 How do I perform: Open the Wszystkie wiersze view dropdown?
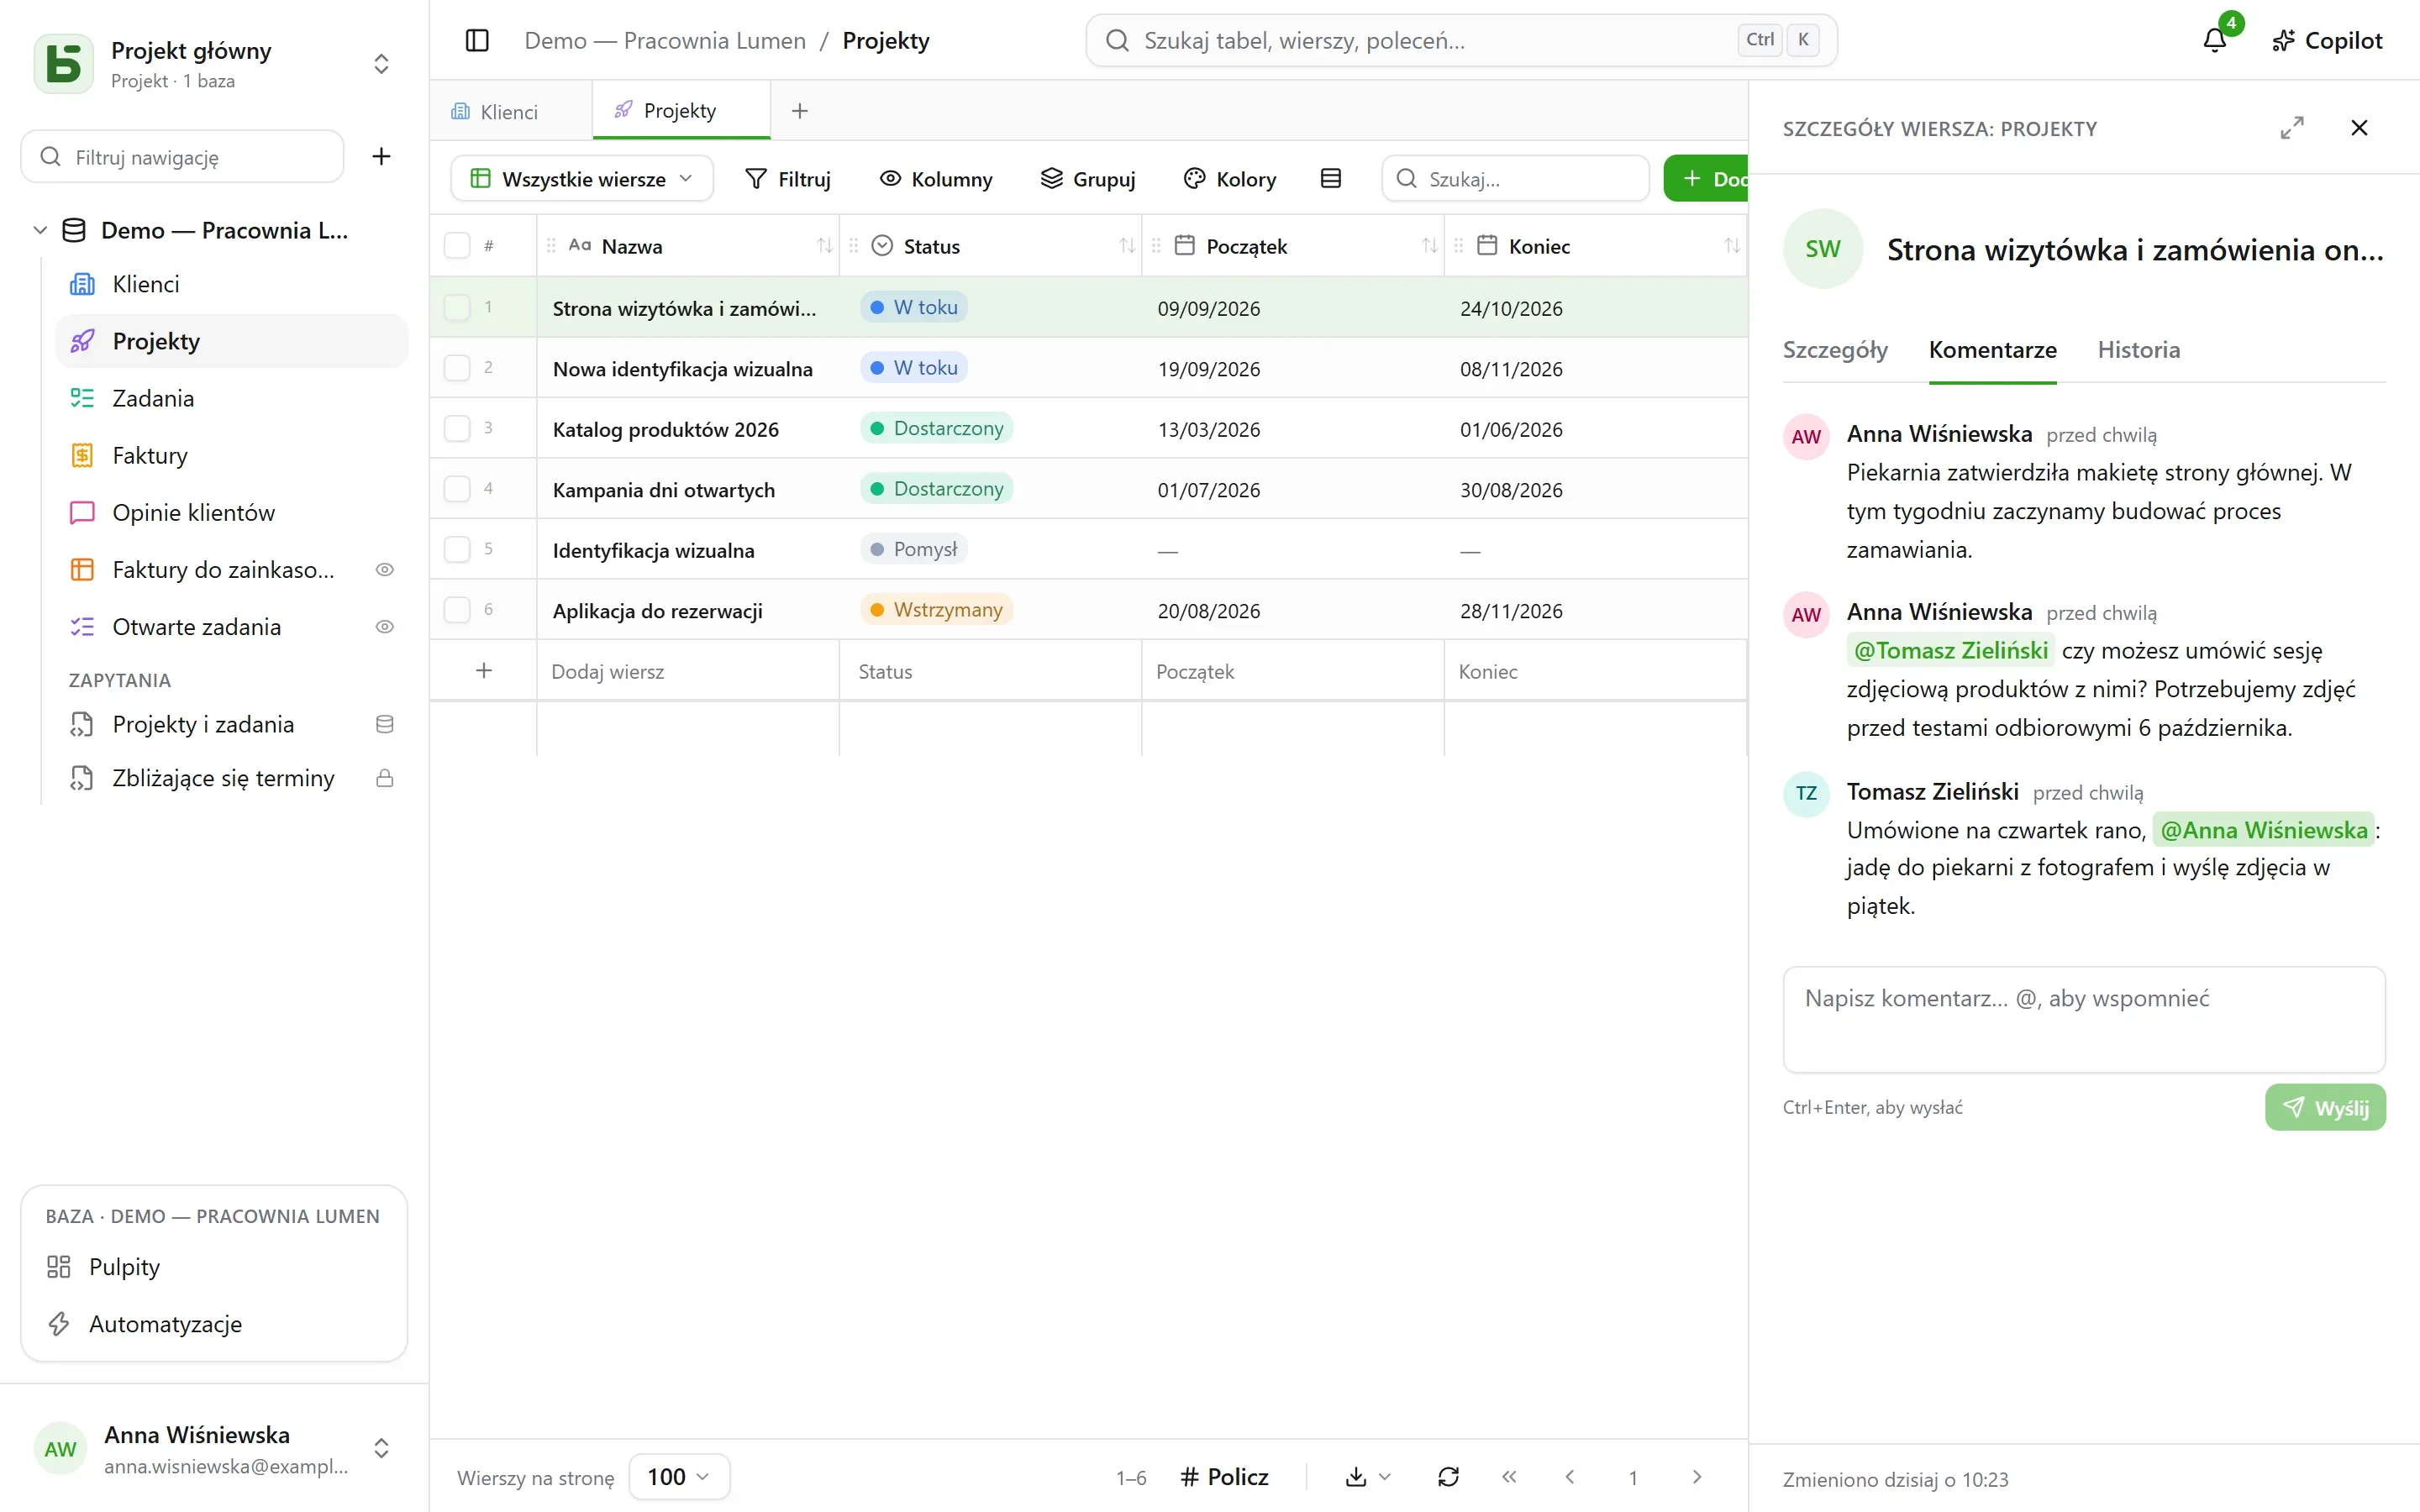[582, 178]
